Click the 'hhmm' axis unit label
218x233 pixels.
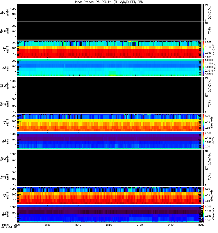[5, 225]
